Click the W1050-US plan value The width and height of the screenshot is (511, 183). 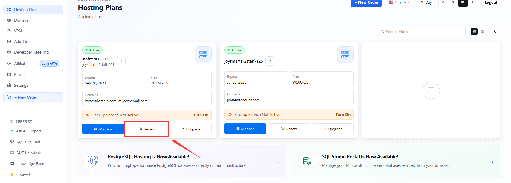(x=159, y=83)
